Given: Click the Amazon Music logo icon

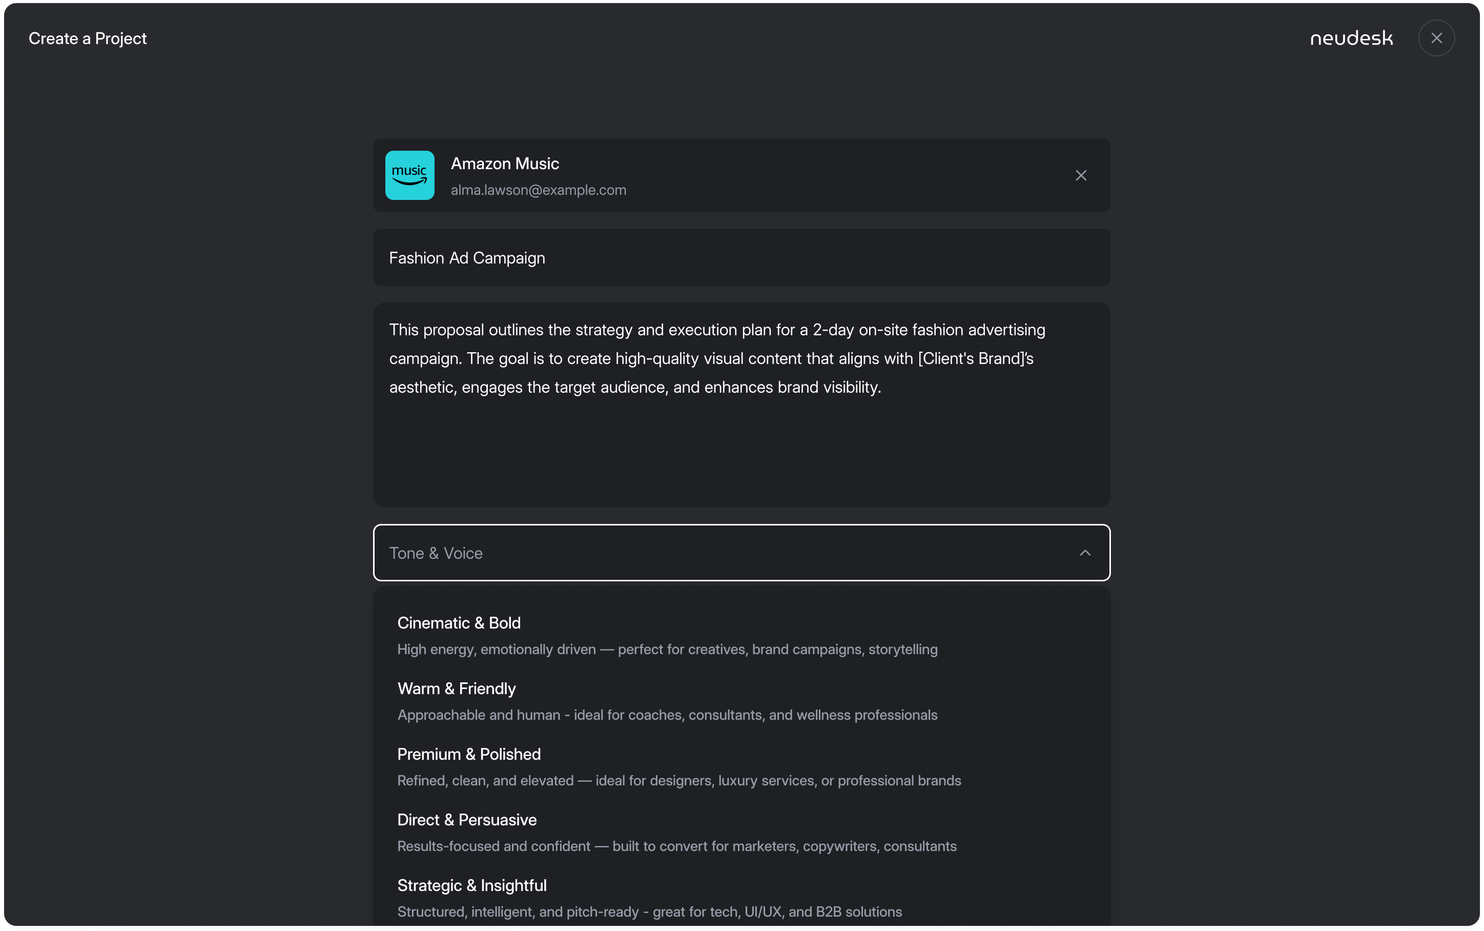Looking at the screenshot, I should point(409,175).
